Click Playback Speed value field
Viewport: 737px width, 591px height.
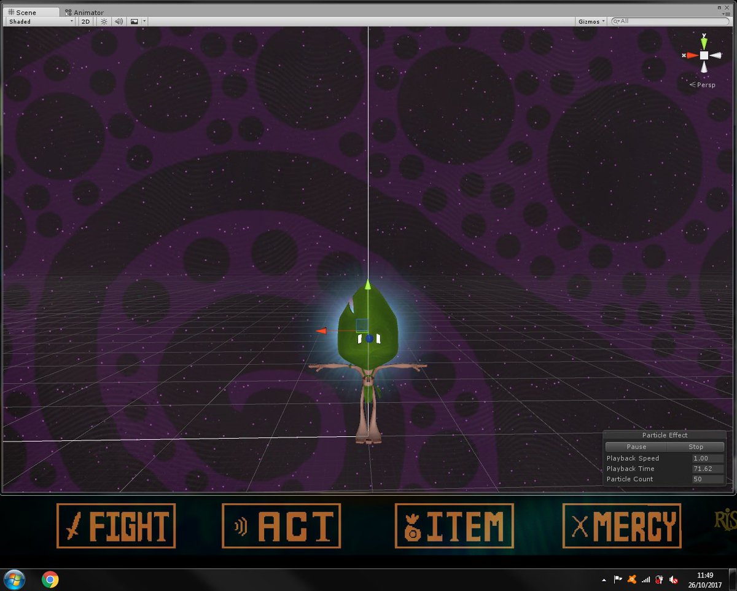[708, 458]
